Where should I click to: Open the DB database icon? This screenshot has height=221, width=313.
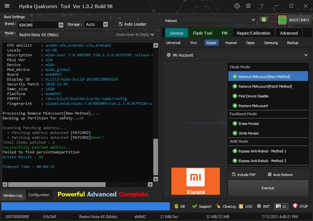point(176,206)
